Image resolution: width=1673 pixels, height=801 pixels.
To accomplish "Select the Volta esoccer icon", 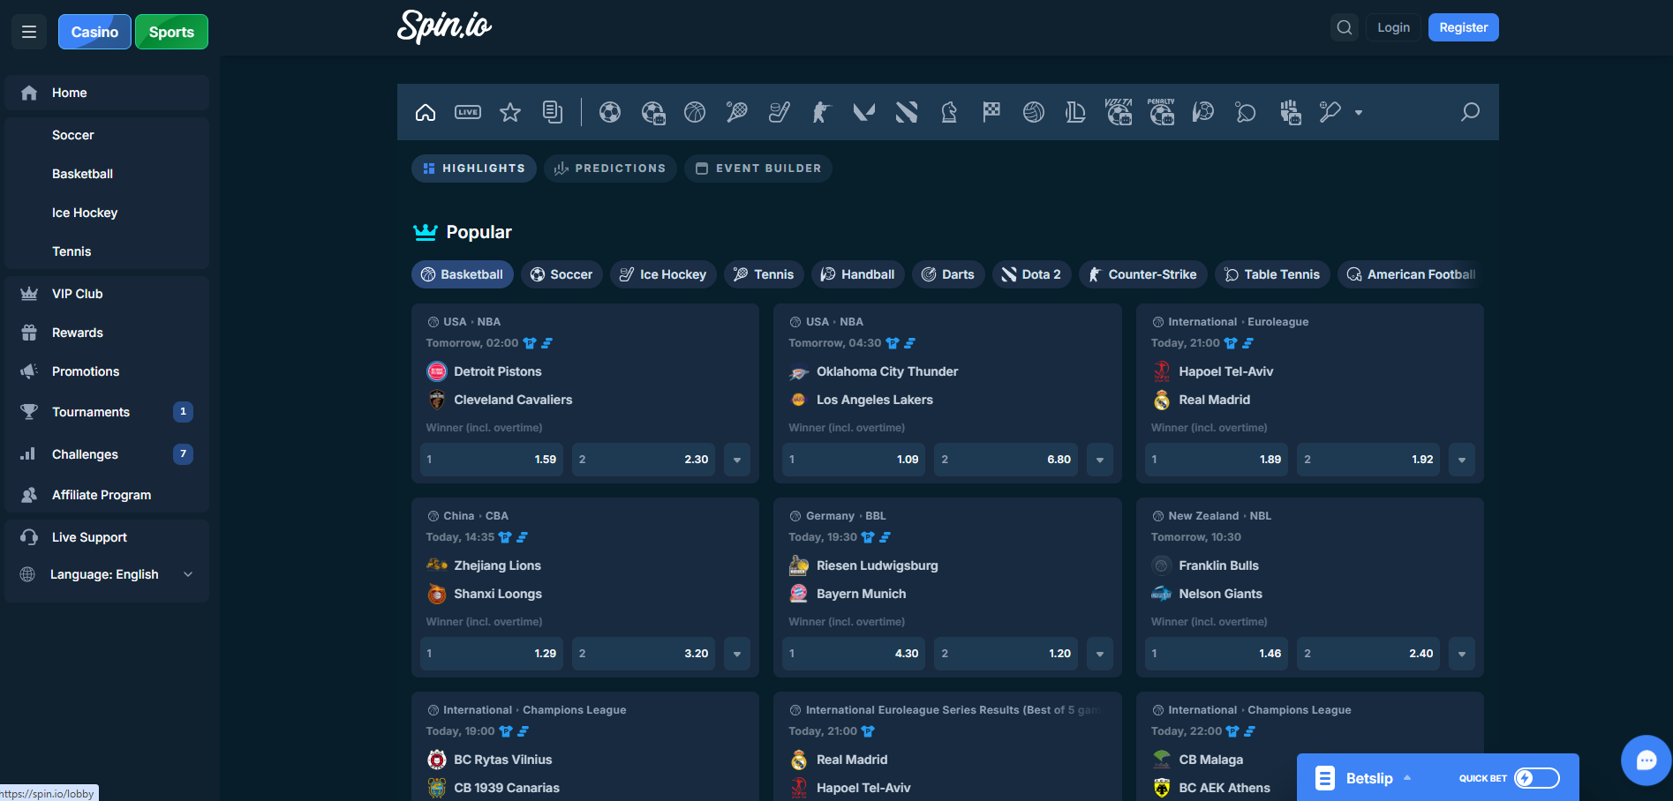I will (x=1119, y=112).
